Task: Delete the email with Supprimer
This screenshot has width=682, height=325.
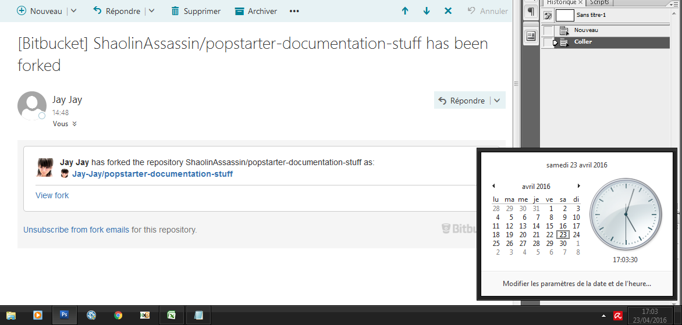Action: [196, 11]
